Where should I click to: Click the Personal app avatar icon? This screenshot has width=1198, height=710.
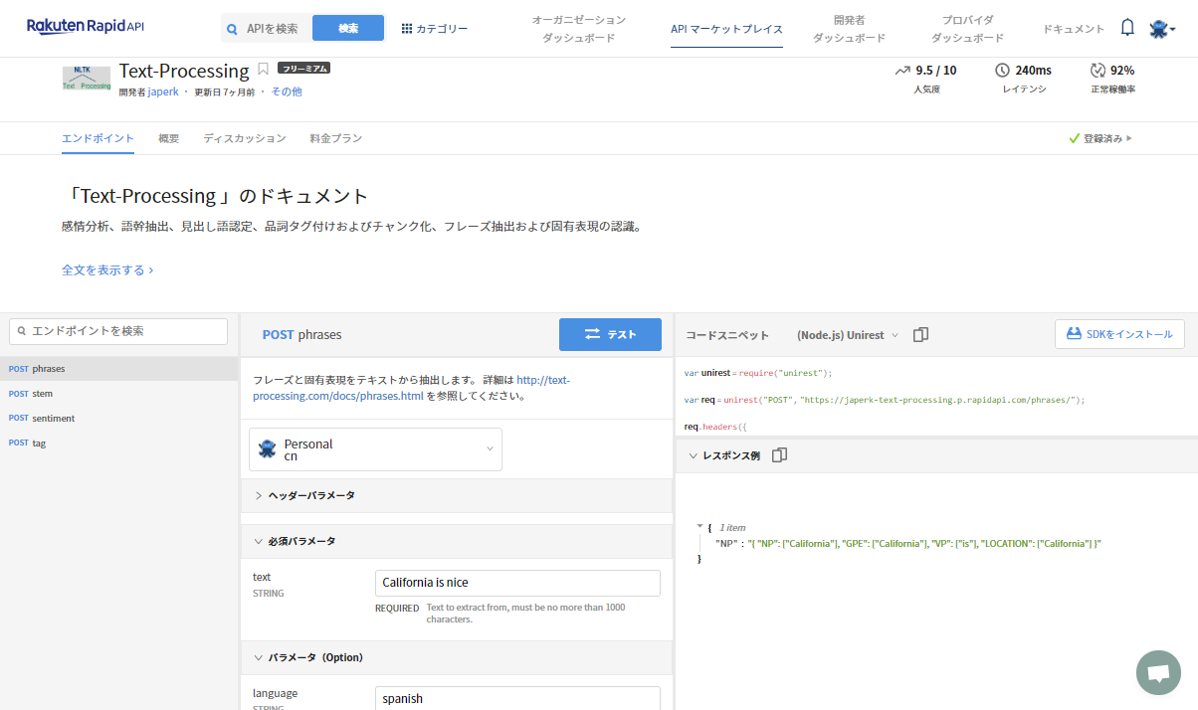pos(267,448)
